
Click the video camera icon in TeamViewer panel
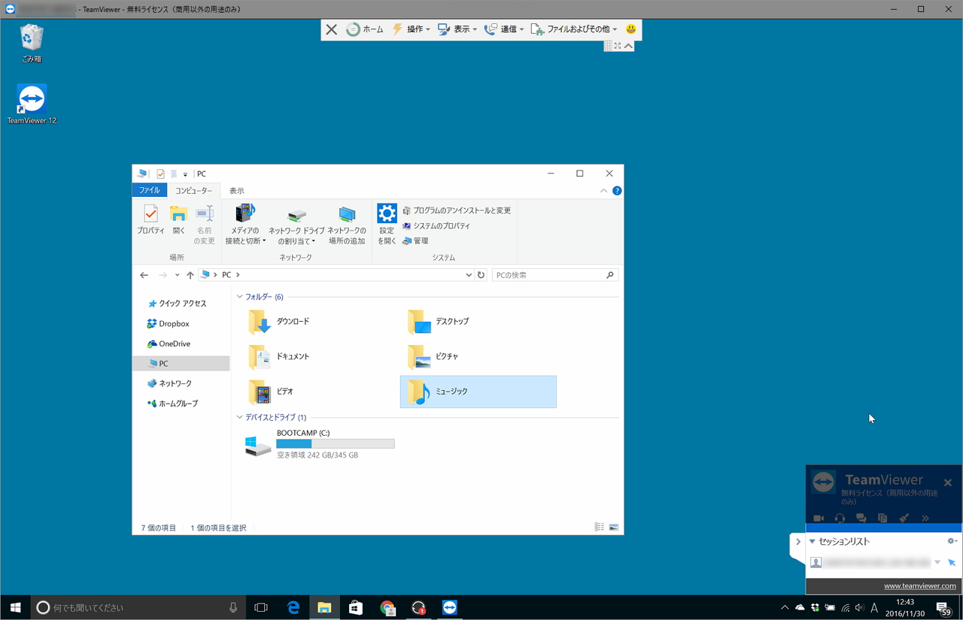819,518
